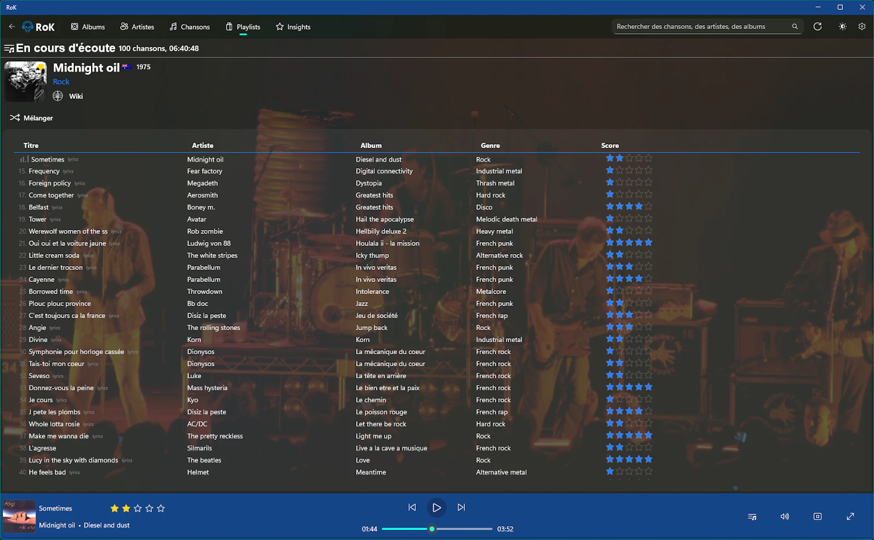Select the song Lucy in the sky with diamonds
Screen dimensions: 874x540
[x=73, y=460]
